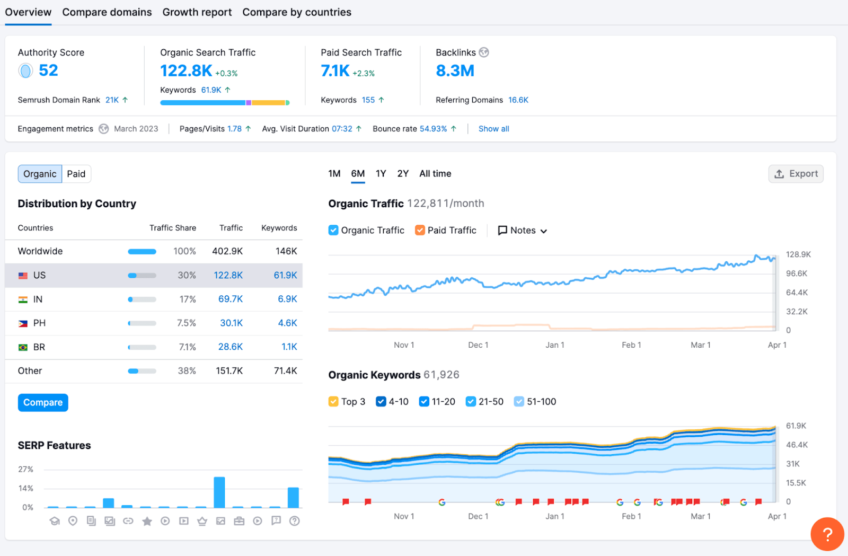Click the star Reviews SERP feature icon
Viewport: 848px width, 556px height.
tap(147, 522)
